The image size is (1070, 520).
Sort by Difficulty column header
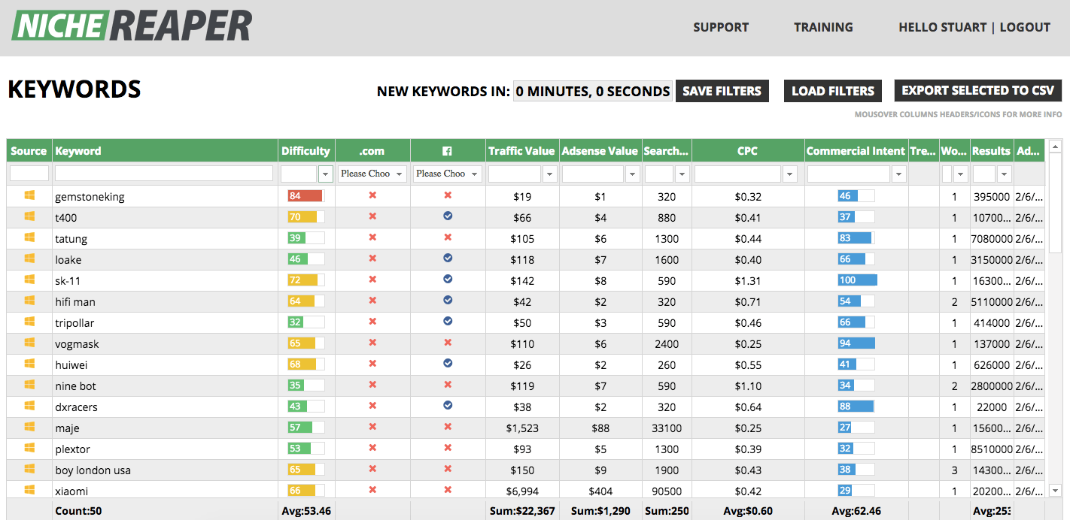305,151
